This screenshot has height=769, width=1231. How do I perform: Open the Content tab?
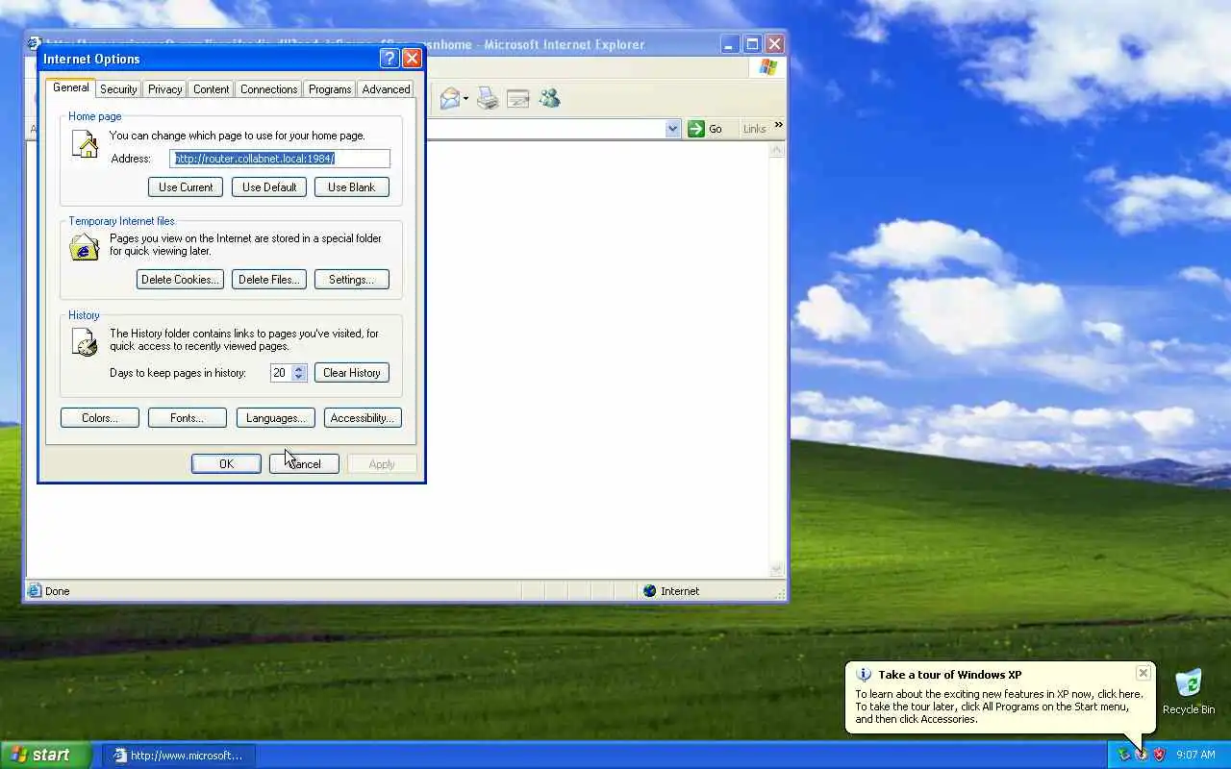click(x=211, y=89)
